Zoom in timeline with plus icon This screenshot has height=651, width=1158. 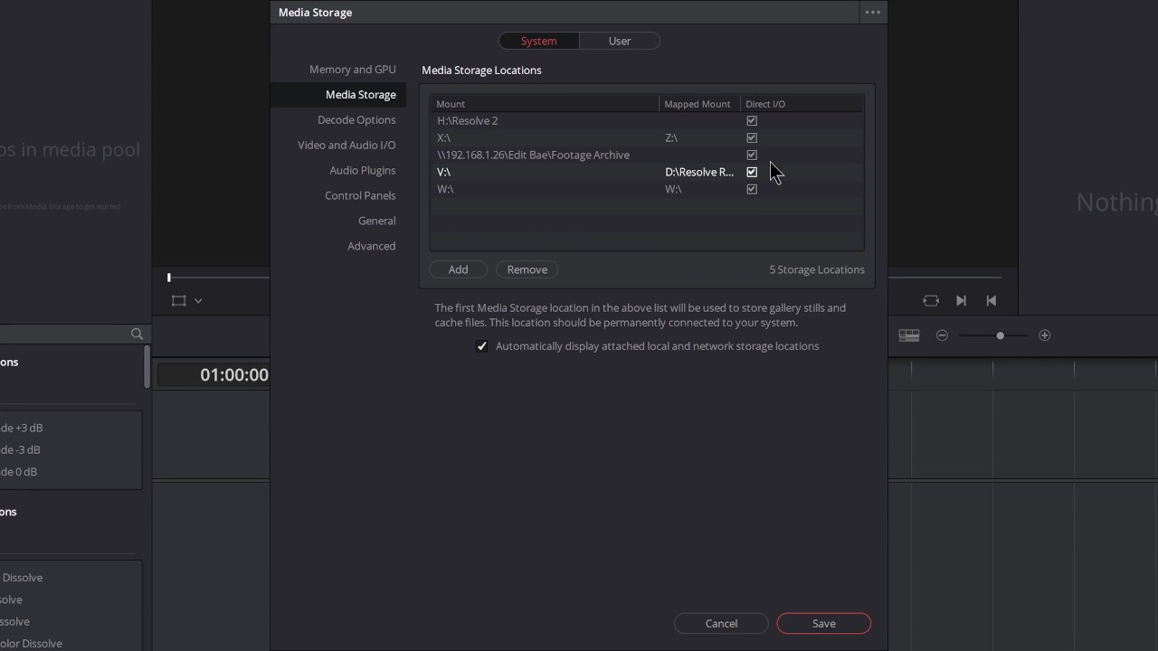point(1045,335)
